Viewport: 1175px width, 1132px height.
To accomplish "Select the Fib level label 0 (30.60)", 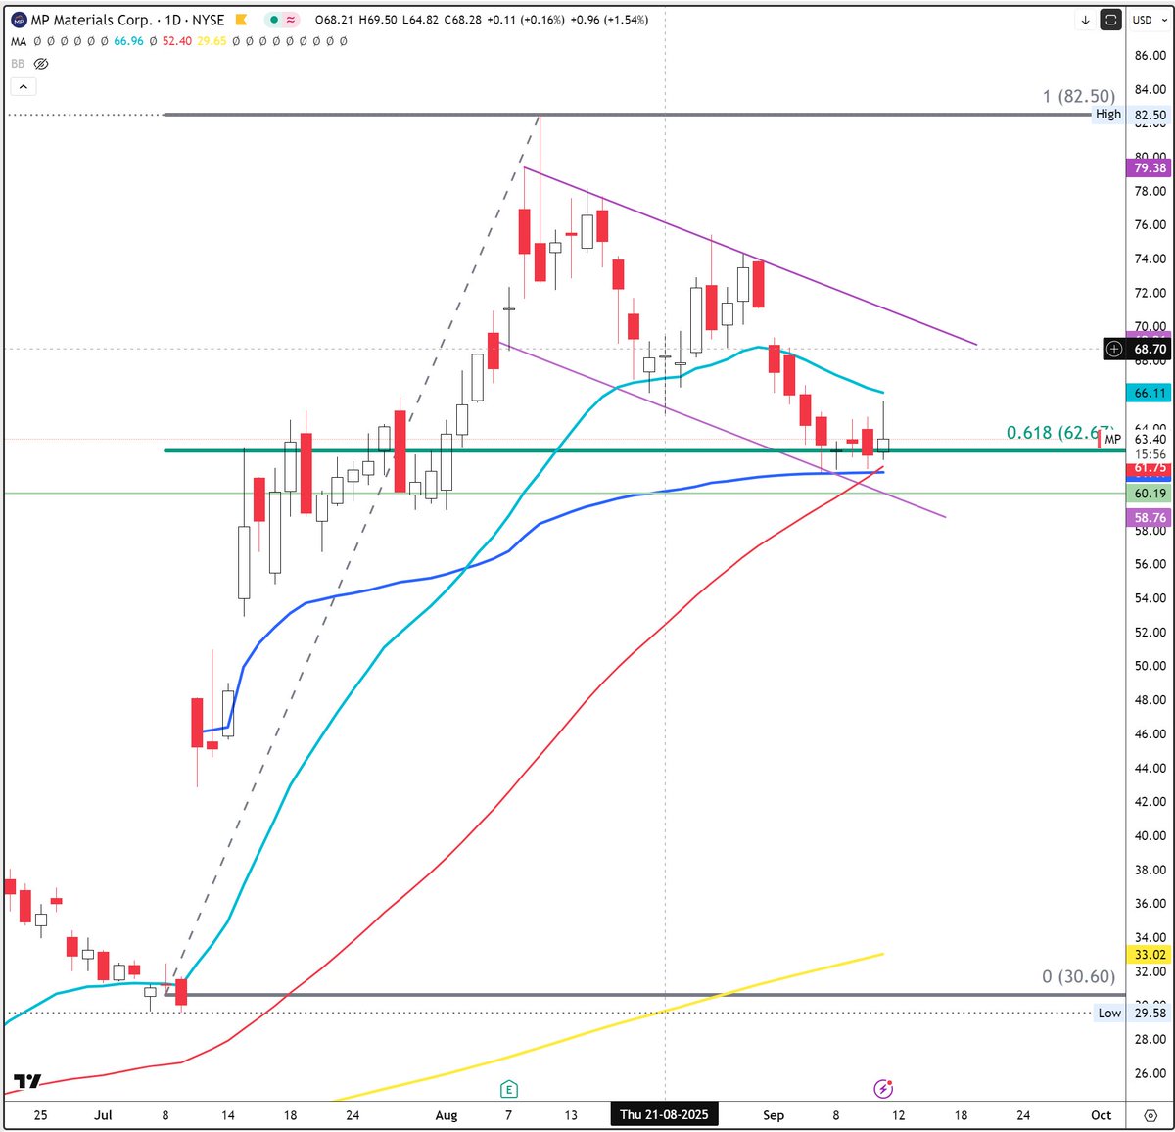I will [x=1078, y=976].
